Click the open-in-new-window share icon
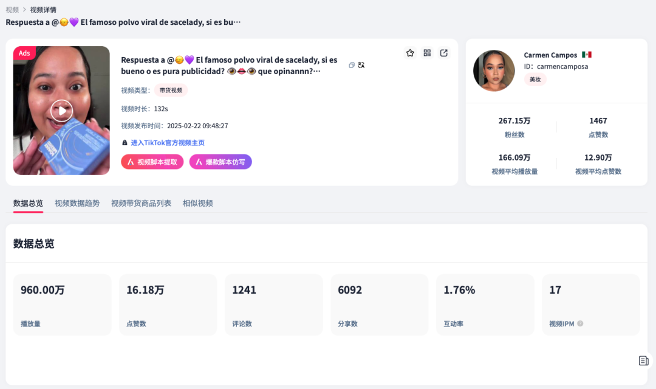The width and height of the screenshot is (656, 389). (444, 53)
